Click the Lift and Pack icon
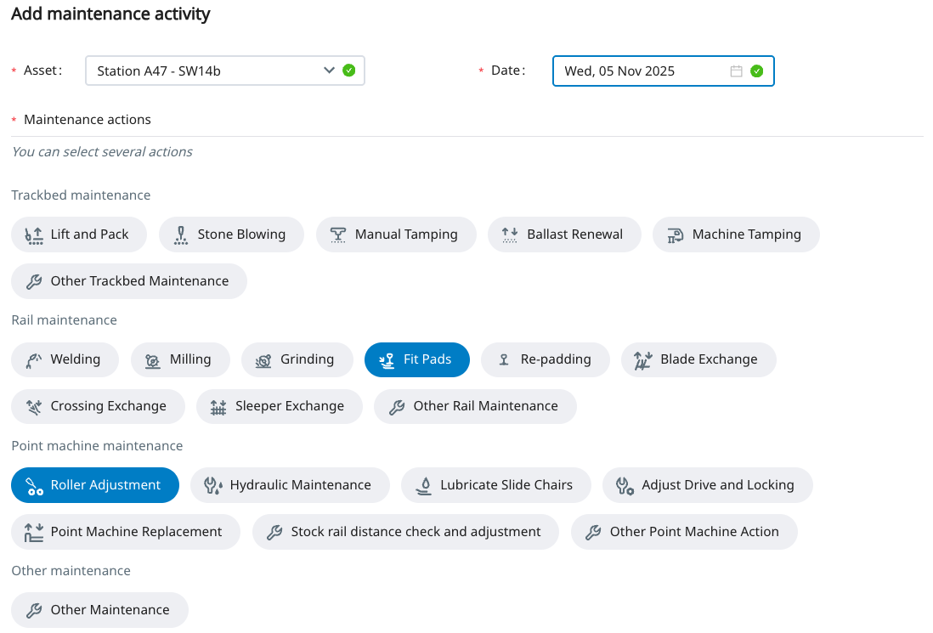Viewport: 933px width, 633px height. click(34, 235)
